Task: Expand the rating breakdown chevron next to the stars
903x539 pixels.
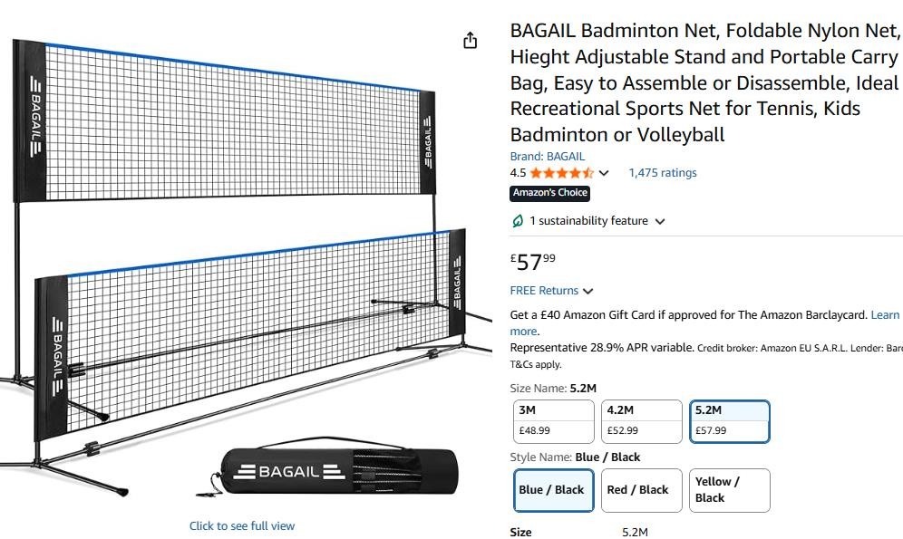Action: click(605, 173)
